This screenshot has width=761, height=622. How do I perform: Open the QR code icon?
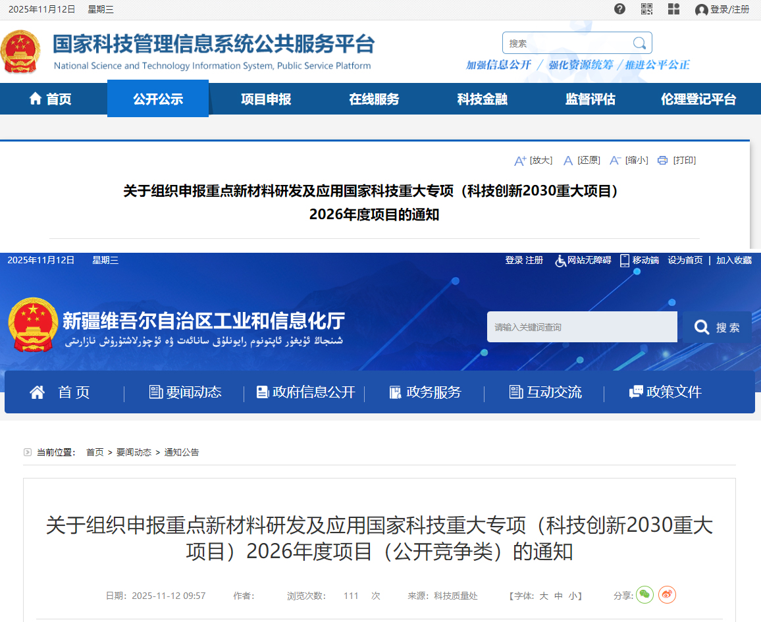click(646, 9)
